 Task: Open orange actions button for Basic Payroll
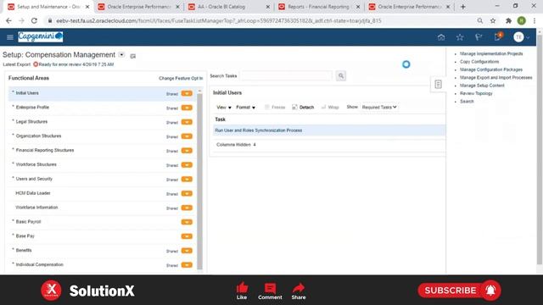coord(187,222)
